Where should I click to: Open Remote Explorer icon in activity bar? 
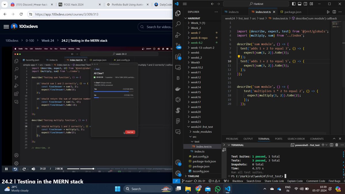coord(178,68)
